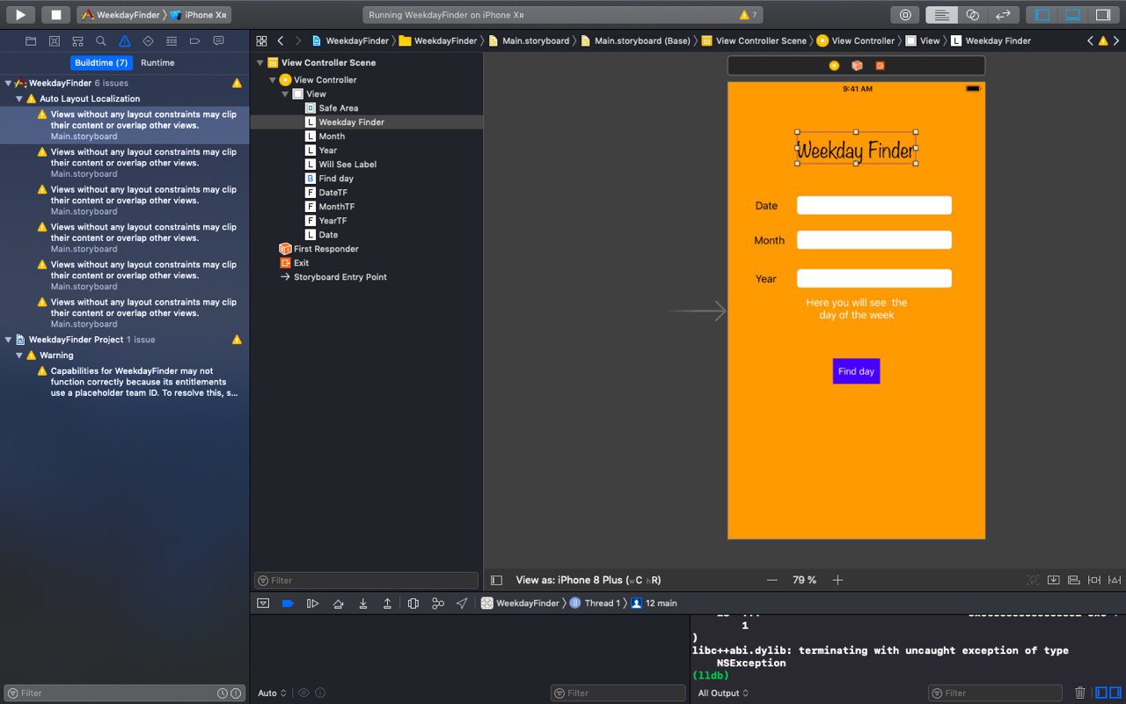1126x704 pixels.
Task: Open the Source Control navigator
Action: pos(55,41)
